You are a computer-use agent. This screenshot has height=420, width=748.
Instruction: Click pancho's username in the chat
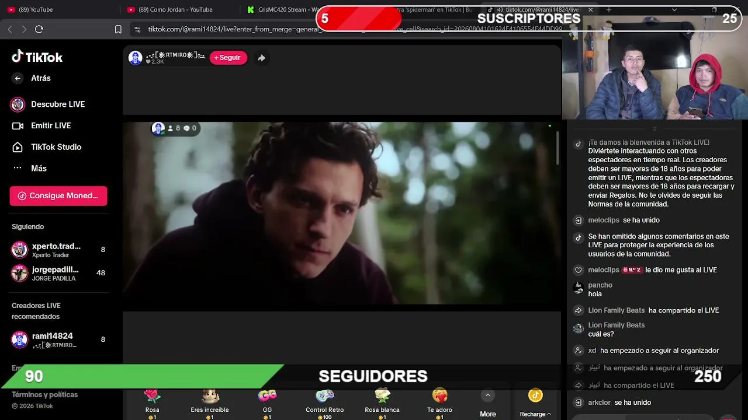tap(600, 285)
